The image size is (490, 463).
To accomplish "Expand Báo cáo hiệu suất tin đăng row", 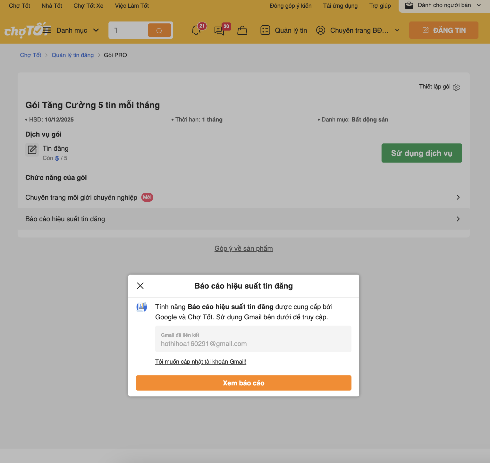I will (x=458, y=219).
